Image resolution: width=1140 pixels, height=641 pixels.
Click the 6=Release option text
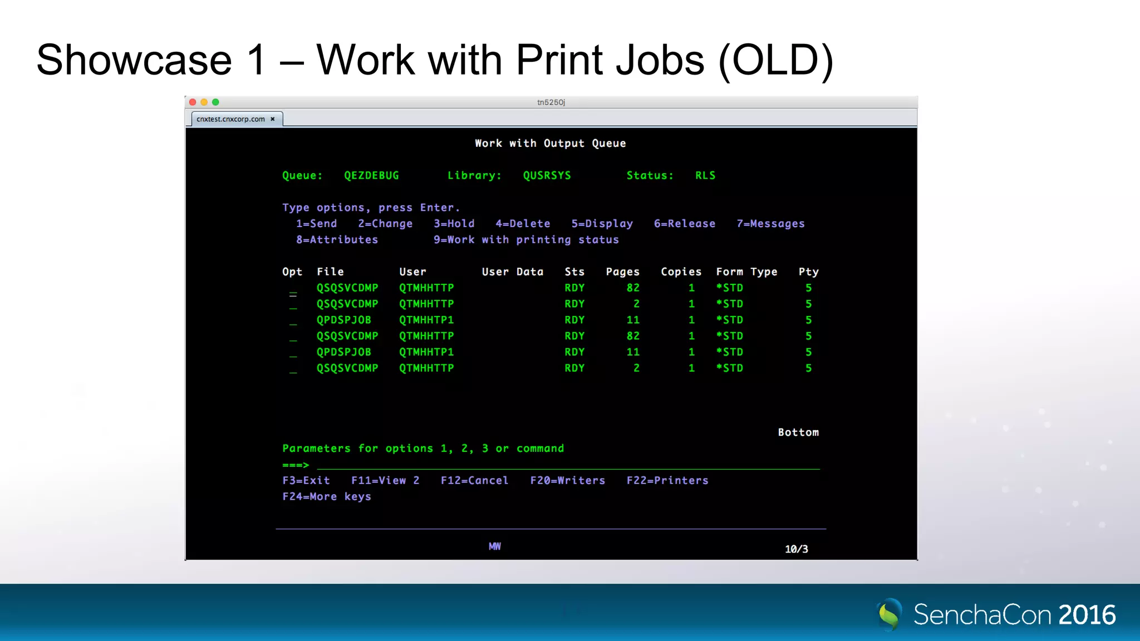(x=685, y=224)
